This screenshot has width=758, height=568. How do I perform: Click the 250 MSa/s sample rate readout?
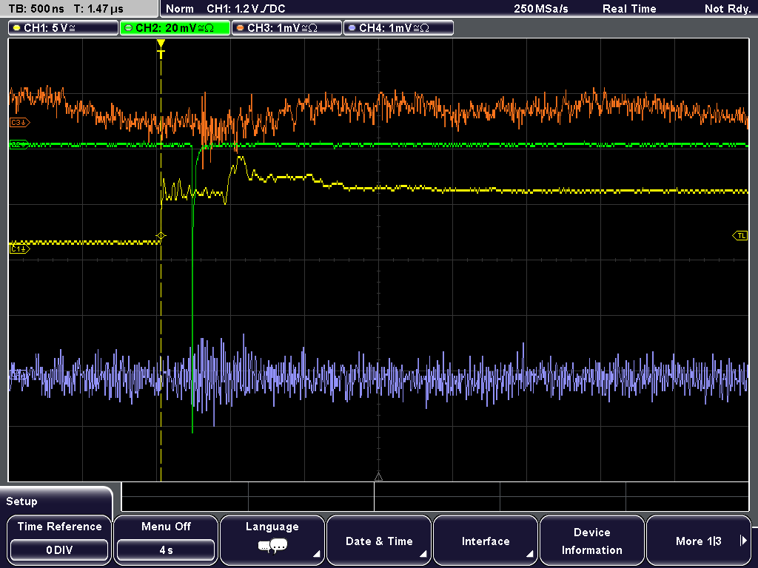[x=541, y=9]
